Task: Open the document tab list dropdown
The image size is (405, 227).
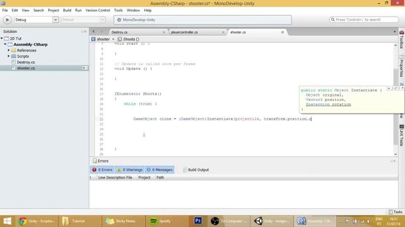Action: [394, 32]
